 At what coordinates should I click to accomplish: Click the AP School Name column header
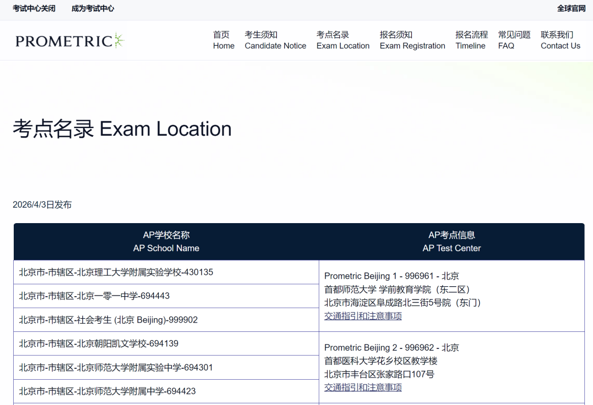166,241
